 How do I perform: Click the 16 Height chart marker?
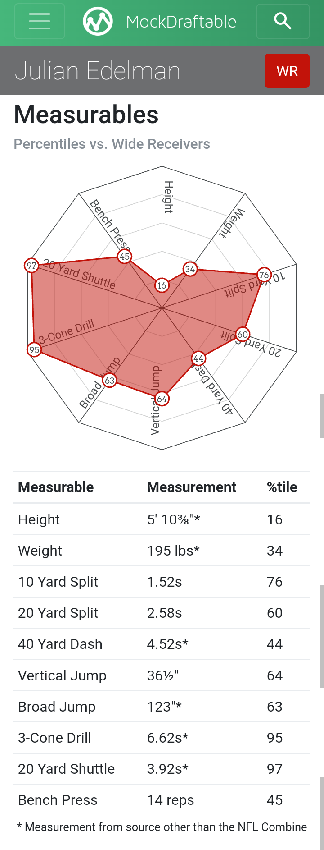(162, 285)
